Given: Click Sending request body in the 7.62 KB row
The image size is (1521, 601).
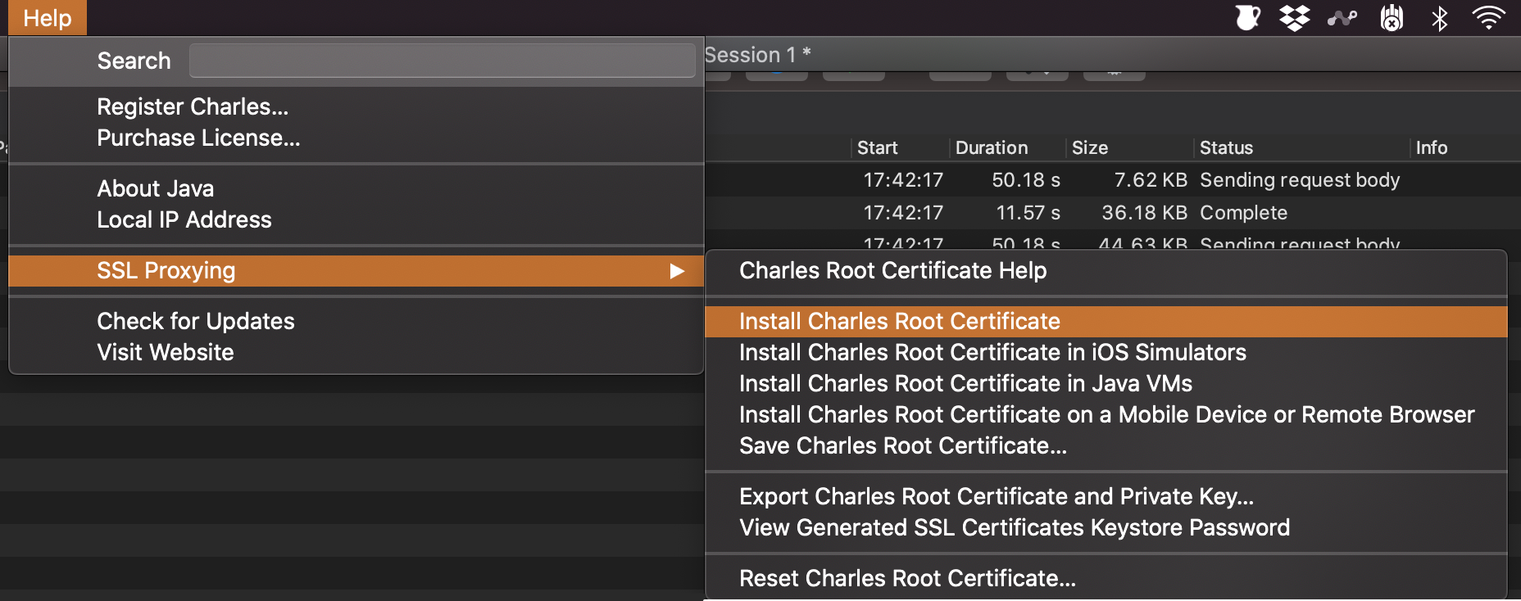Looking at the screenshot, I should pos(1300,180).
